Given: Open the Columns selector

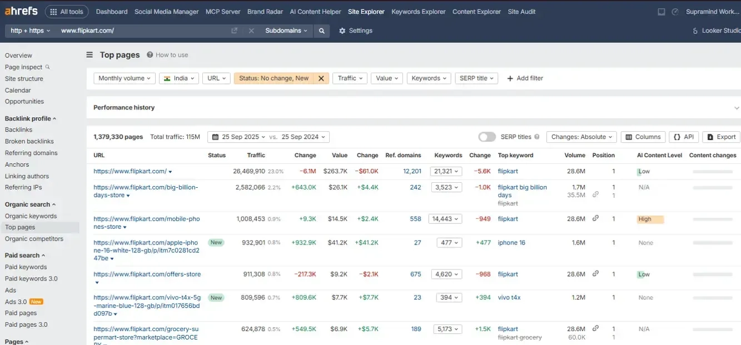Looking at the screenshot, I should pos(643,137).
